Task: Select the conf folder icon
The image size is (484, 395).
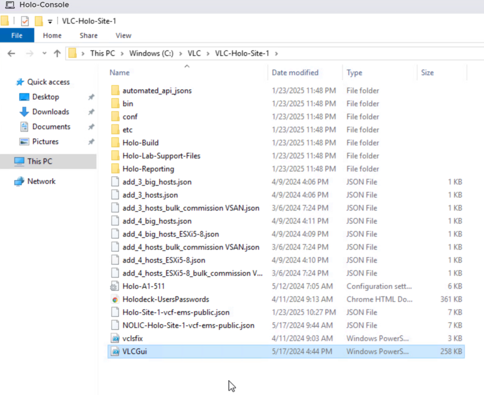Action: tap(115, 117)
